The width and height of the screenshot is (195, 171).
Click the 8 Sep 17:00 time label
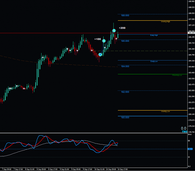click(53, 169)
